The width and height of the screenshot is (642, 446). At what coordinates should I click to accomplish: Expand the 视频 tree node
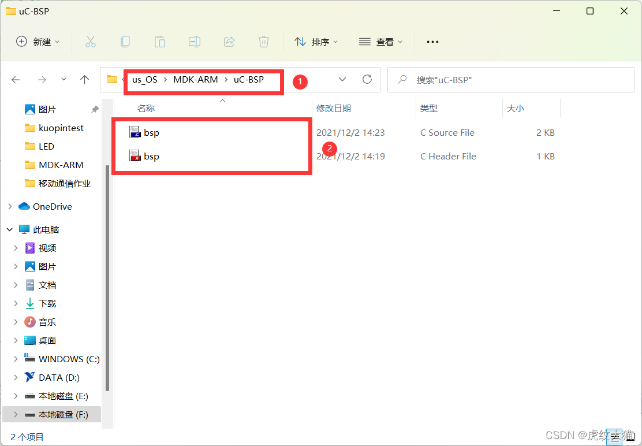(x=16, y=248)
